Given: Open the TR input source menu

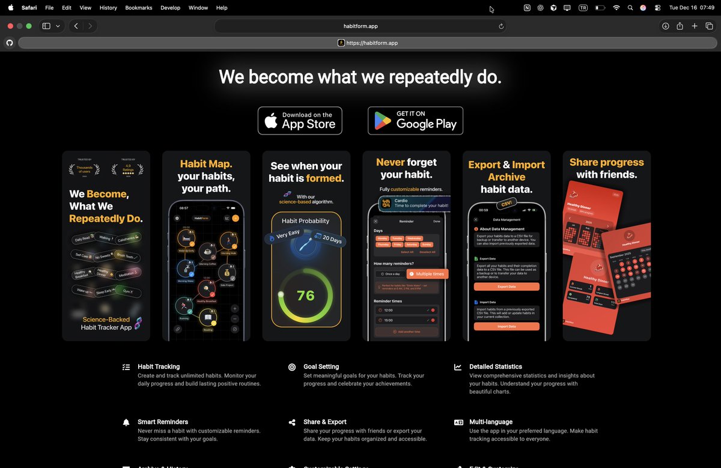Looking at the screenshot, I should click(583, 8).
